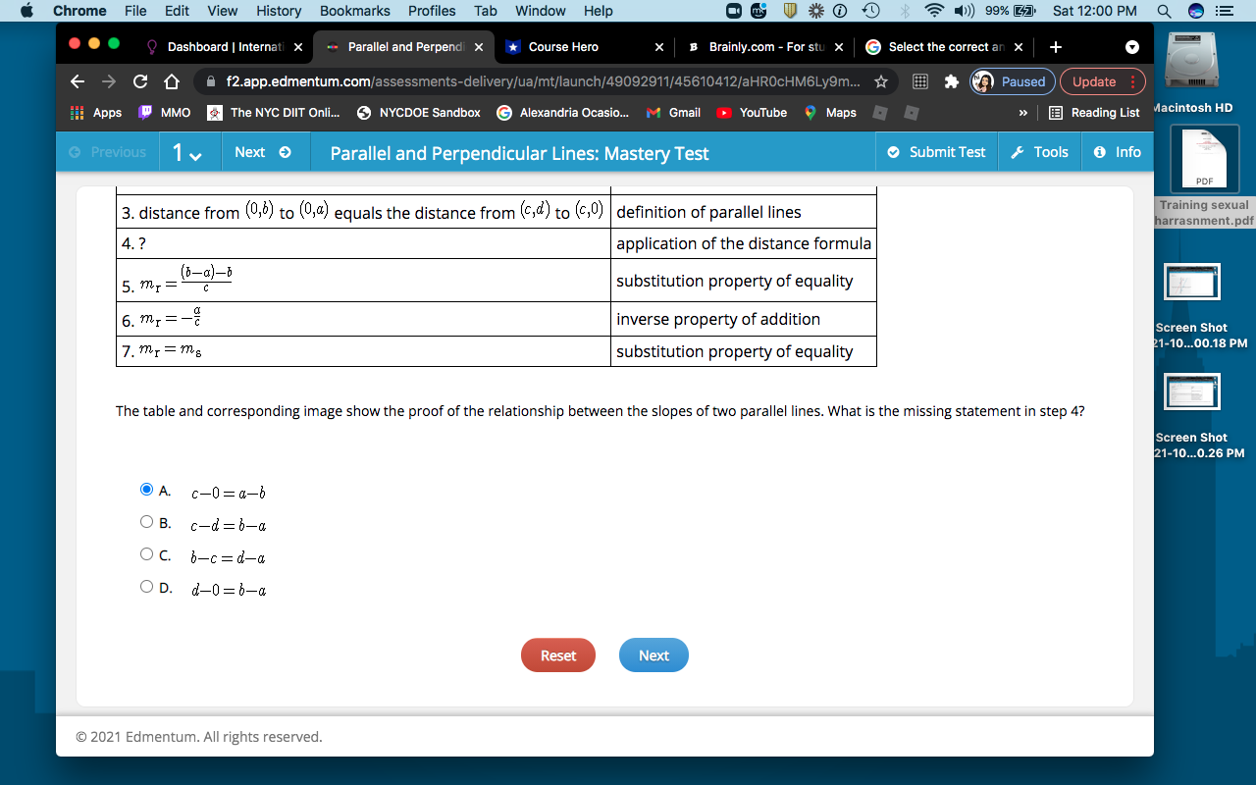Open a new Chrome tab

point(1056,46)
